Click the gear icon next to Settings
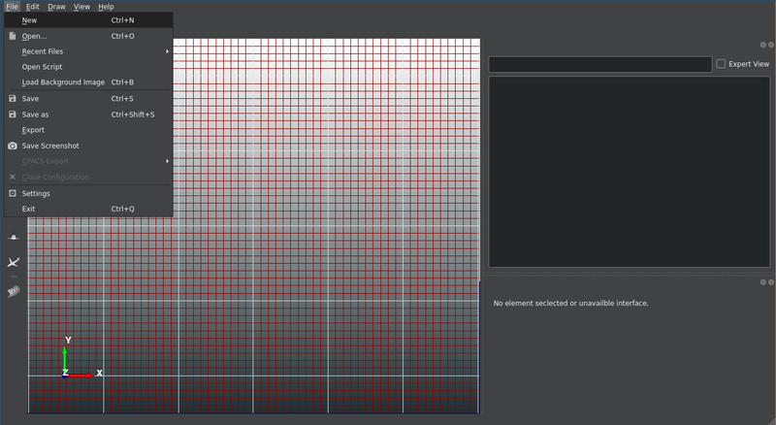Image resolution: width=776 pixels, height=425 pixels. pos(13,193)
